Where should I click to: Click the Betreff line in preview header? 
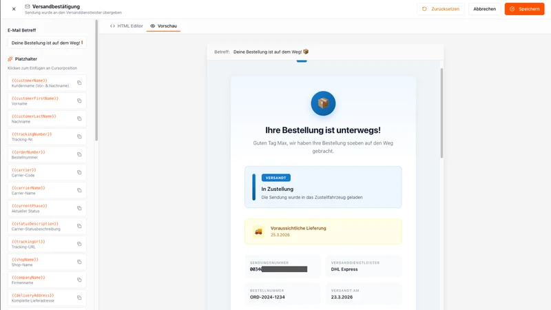pos(262,52)
